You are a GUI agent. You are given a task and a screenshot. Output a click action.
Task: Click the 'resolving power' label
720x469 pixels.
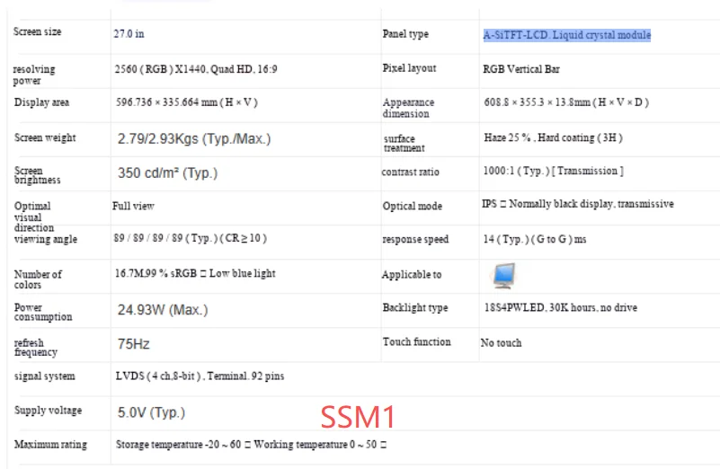[34, 75]
